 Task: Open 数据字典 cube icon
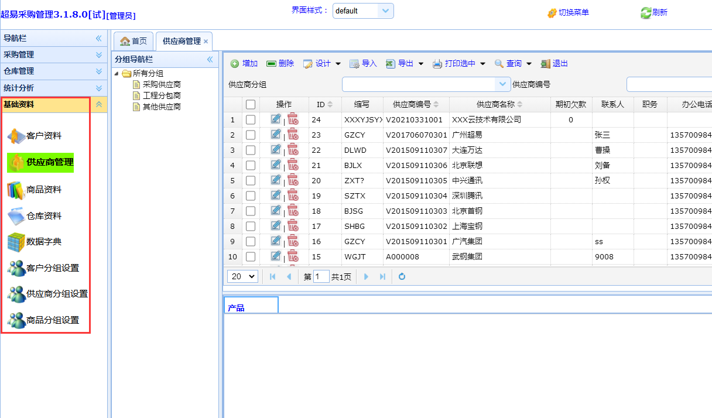click(x=16, y=242)
